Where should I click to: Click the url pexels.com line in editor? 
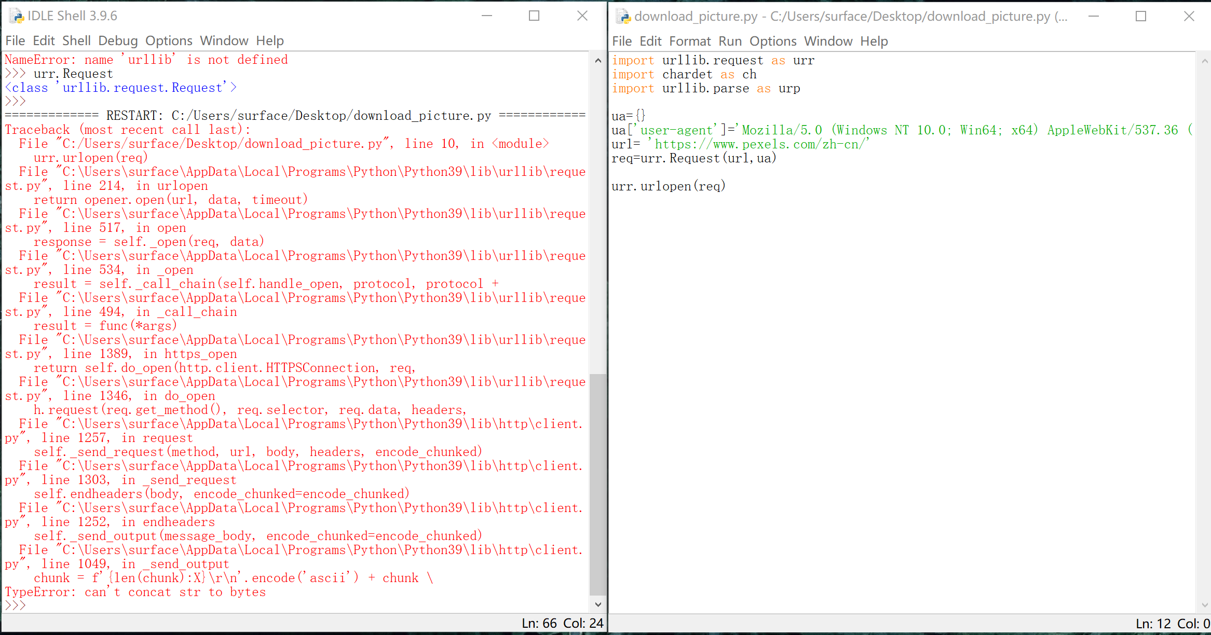740,144
